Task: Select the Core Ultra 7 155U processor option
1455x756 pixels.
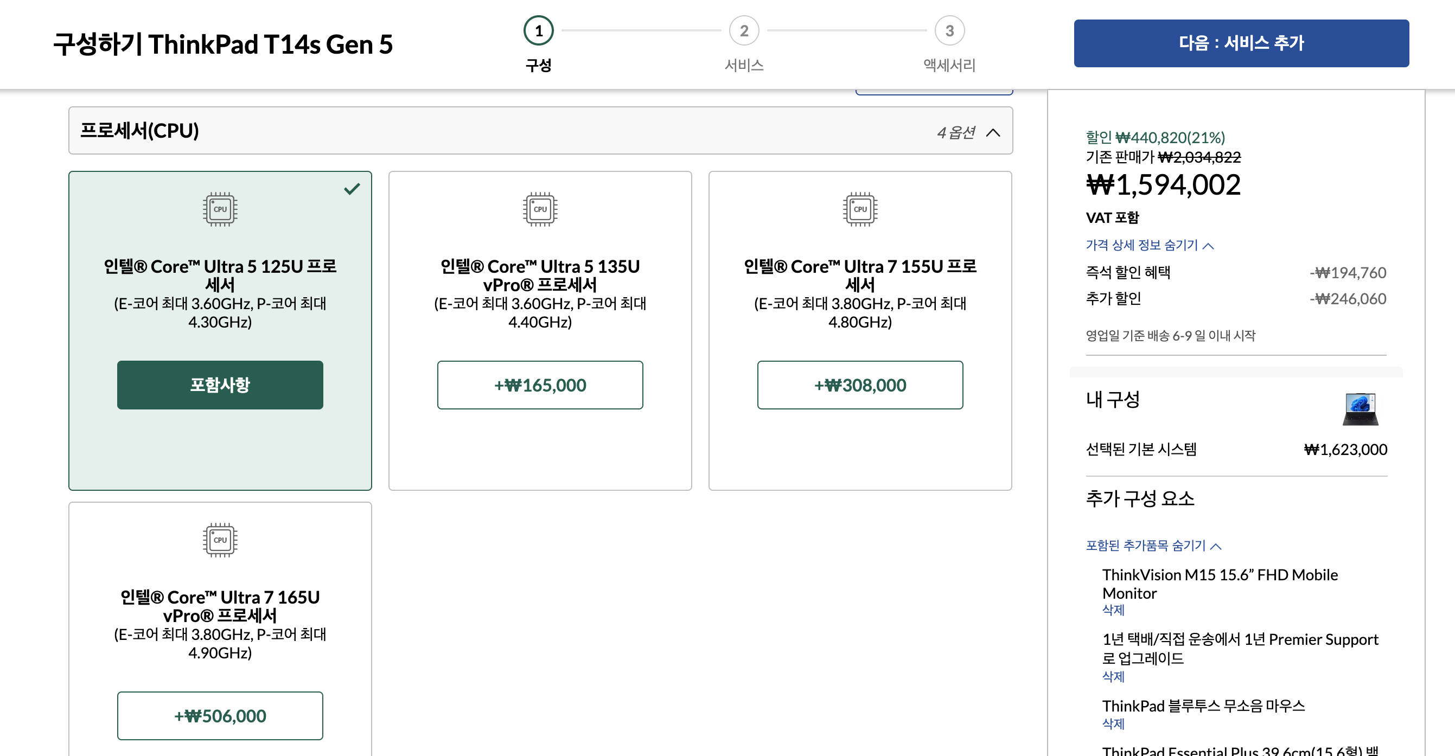Action: coord(860,385)
